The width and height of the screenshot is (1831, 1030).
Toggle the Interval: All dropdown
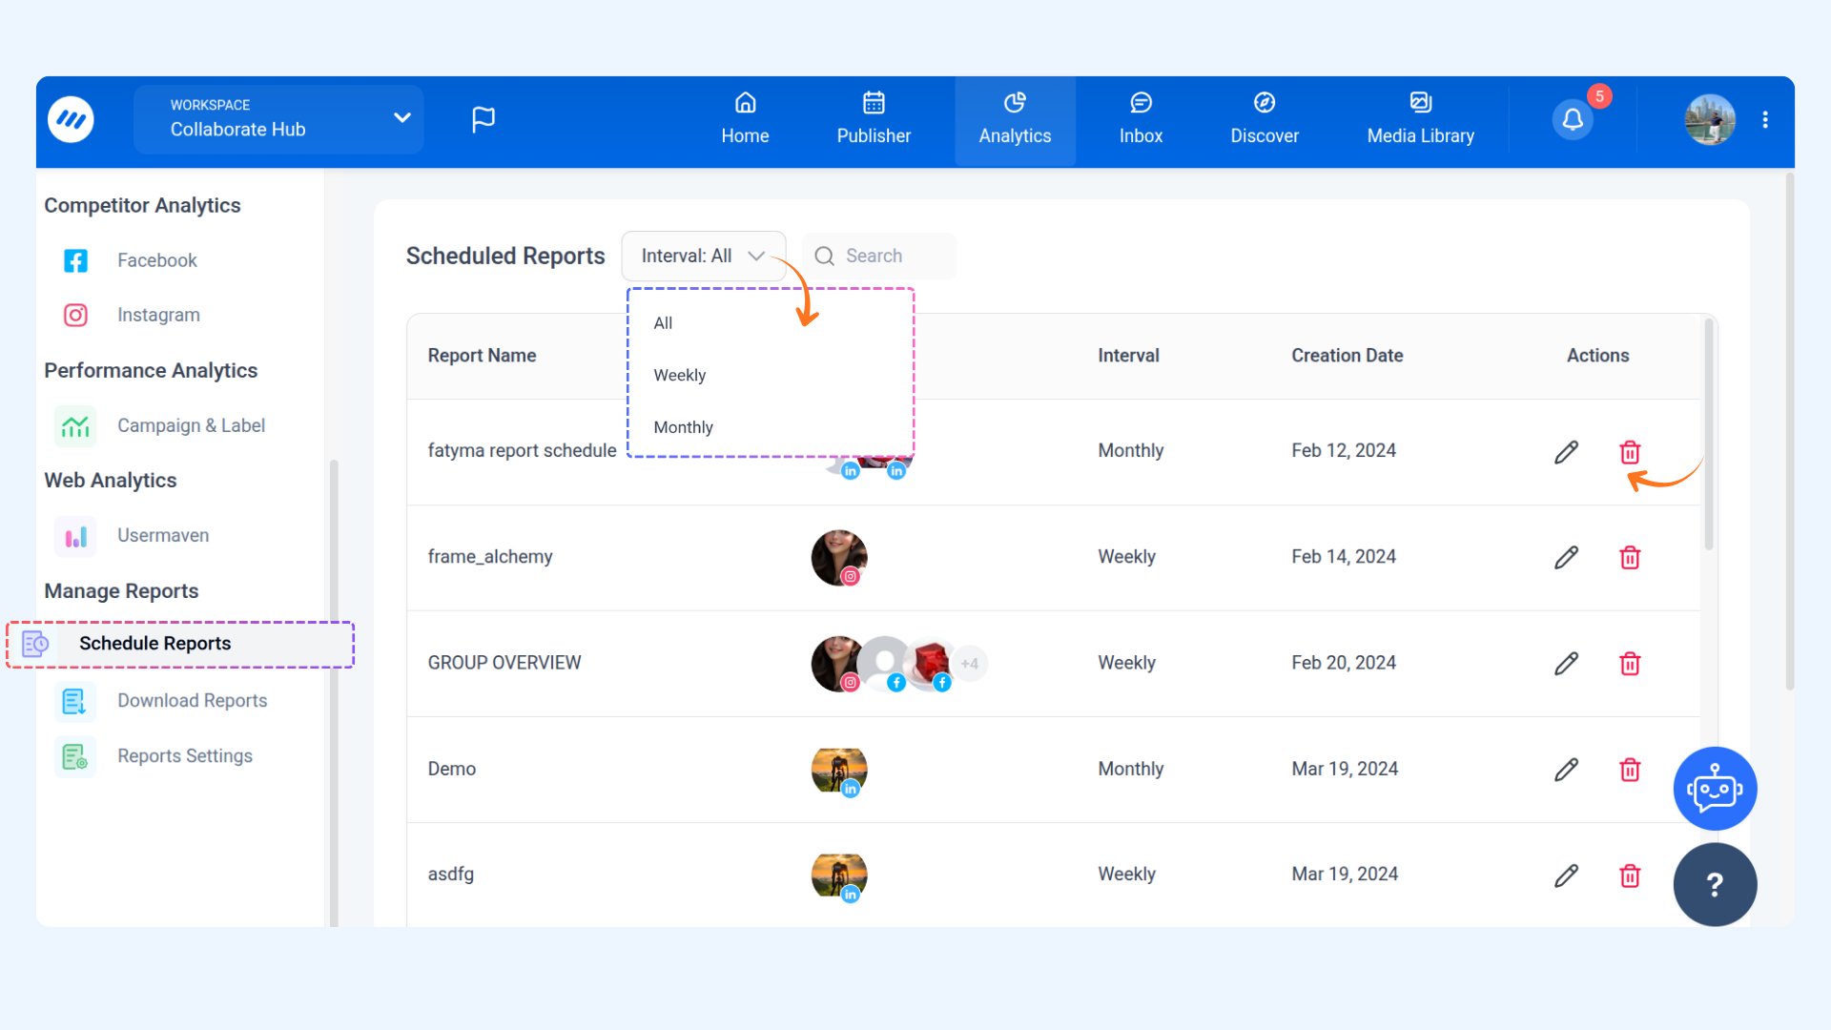(703, 256)
